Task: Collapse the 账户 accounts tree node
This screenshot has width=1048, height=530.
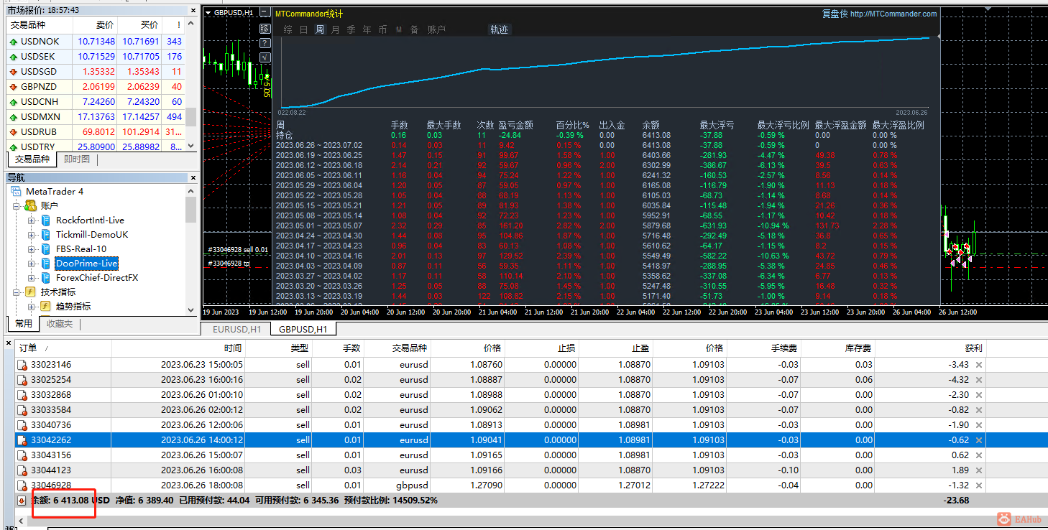Action: [17, 206]
